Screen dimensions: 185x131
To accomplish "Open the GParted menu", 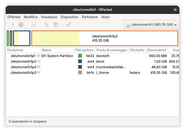I will [x=14, y=17].
